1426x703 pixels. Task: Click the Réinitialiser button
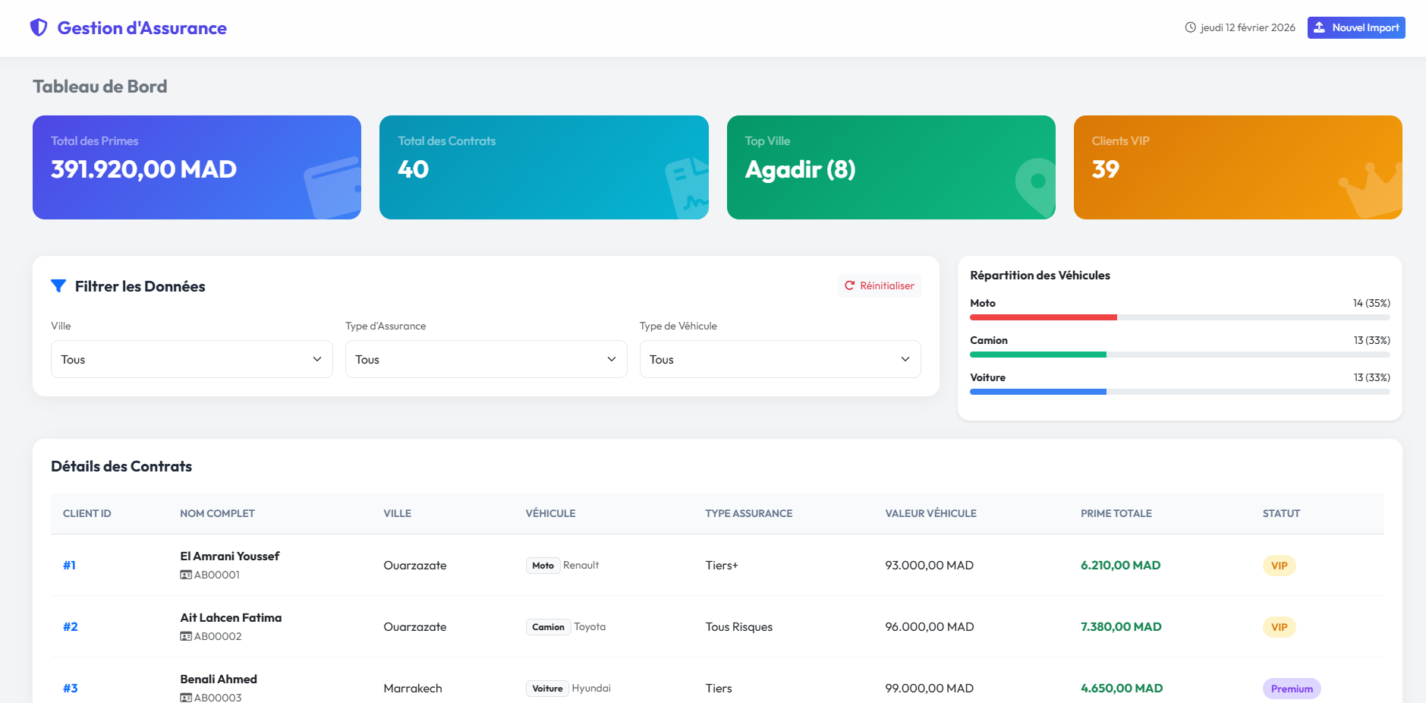(880, 285)
